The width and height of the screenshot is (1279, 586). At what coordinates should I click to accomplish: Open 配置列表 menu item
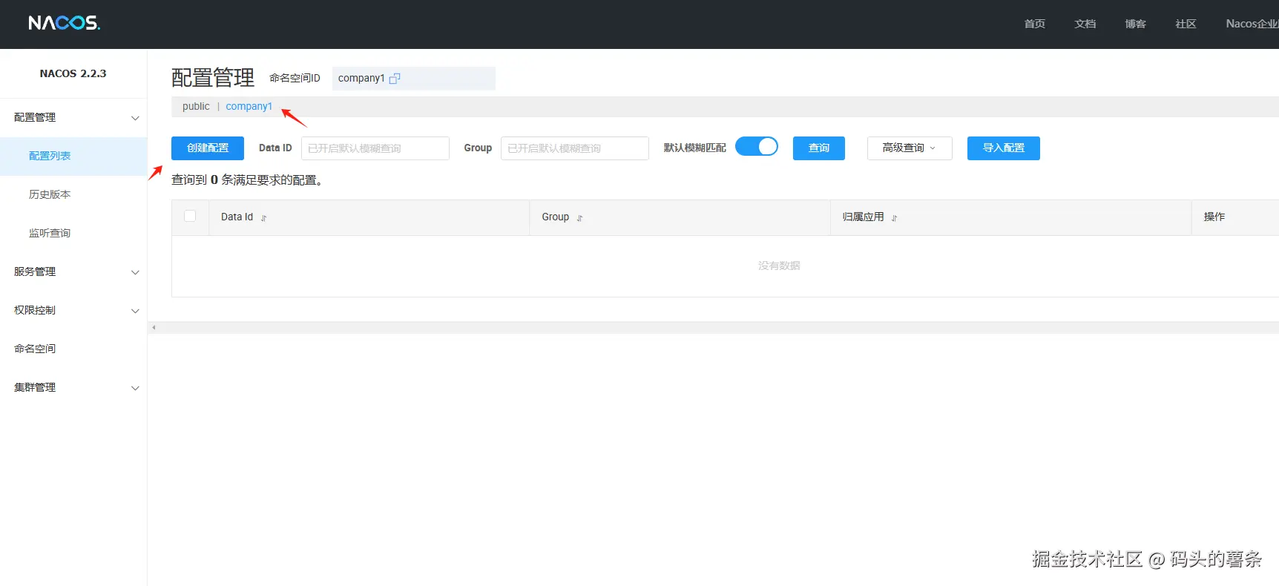73,156
